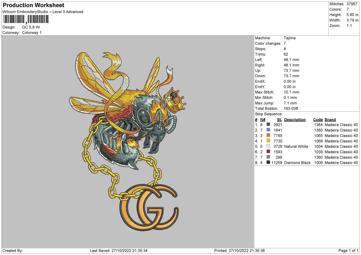The image size is (361, 255).
Task: Click 'Printed: 27/10/2022 21:35:36' text
Action: [239, 251]
